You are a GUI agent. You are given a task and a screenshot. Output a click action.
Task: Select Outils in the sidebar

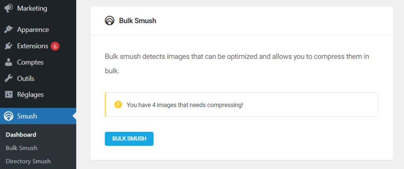26,78
